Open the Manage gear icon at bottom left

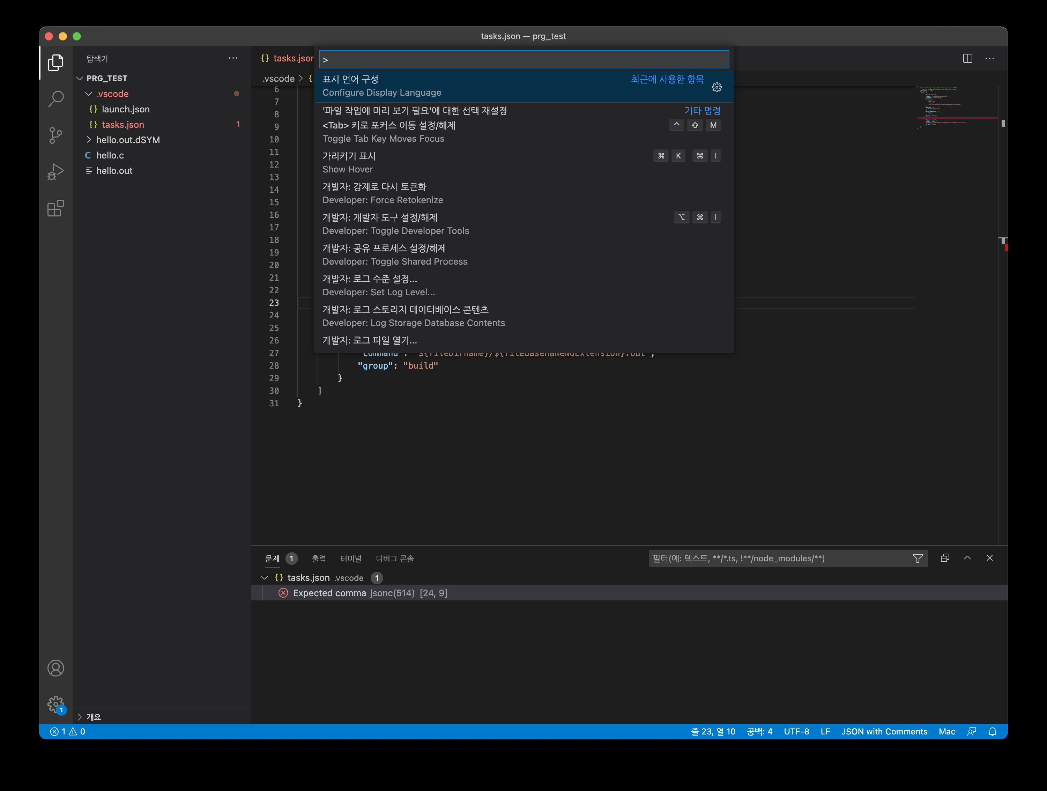coord(56,704)
